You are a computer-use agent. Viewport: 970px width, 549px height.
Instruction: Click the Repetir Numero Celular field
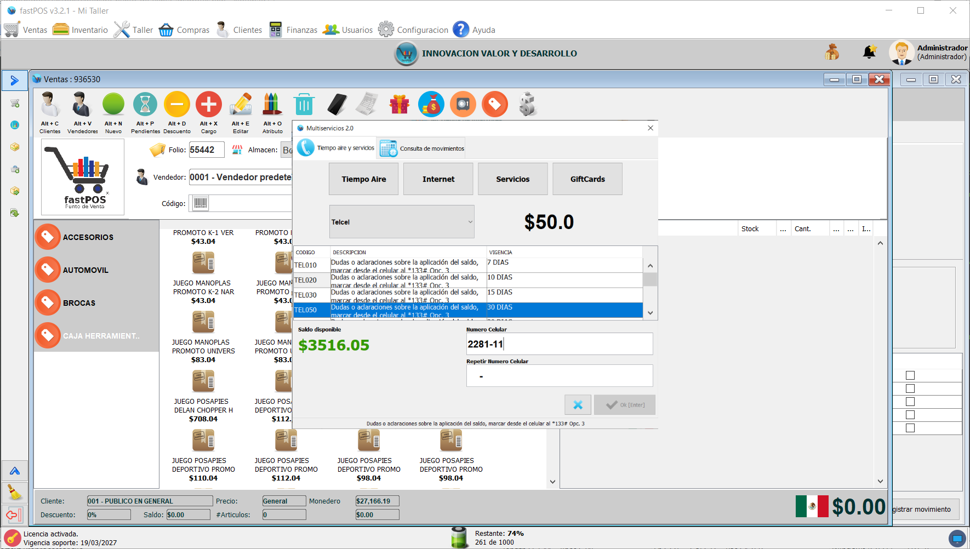pyautogui.click(x=559, y=376)
